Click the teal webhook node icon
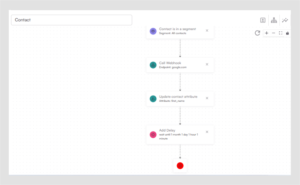This screenshot has height=185, width=300. point(153,65)
